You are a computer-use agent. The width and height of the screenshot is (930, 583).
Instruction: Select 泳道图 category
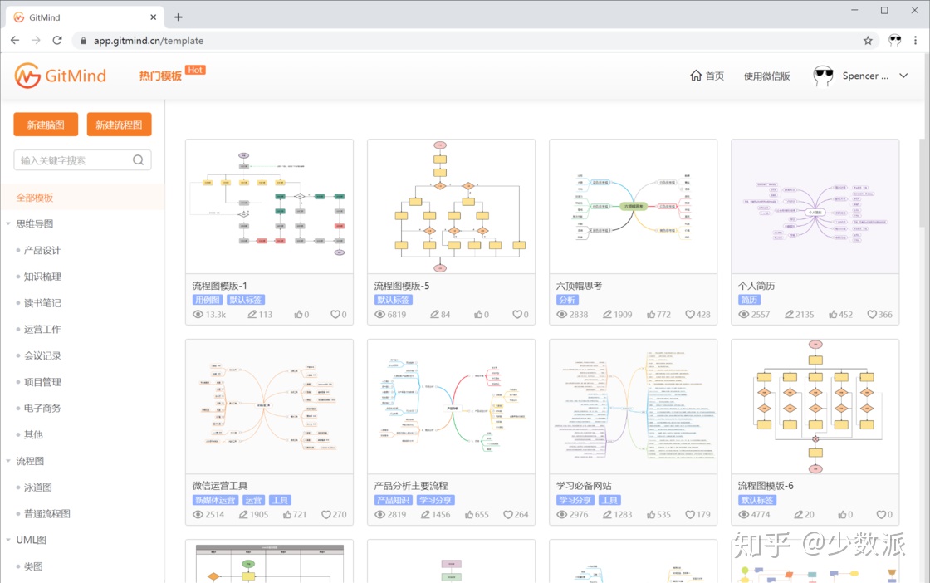[38, 487]
